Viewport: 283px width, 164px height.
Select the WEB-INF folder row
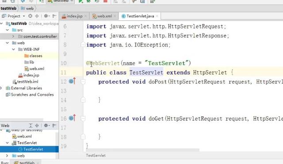point(29,49)
